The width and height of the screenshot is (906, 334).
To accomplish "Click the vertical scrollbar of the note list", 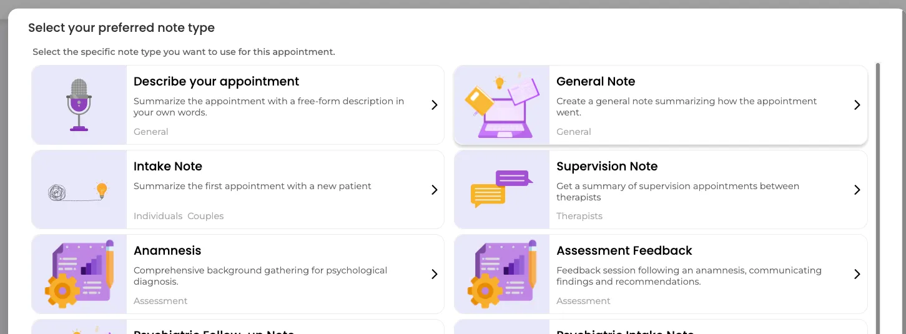I will pos(878,199).
